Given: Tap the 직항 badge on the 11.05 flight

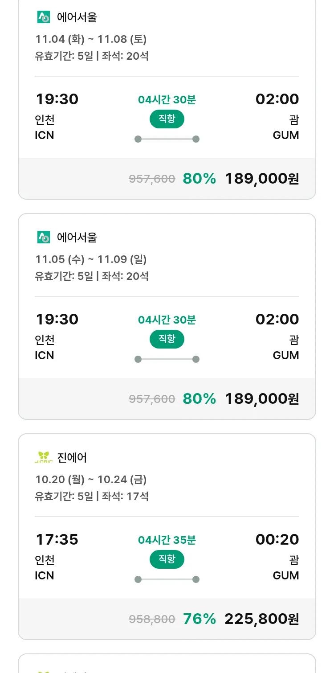Looking at the screenshot, I should (x=167, y=339).
